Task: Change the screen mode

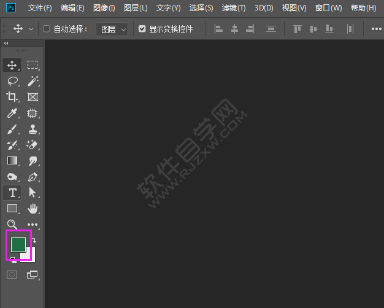Action: coord(33,275)
